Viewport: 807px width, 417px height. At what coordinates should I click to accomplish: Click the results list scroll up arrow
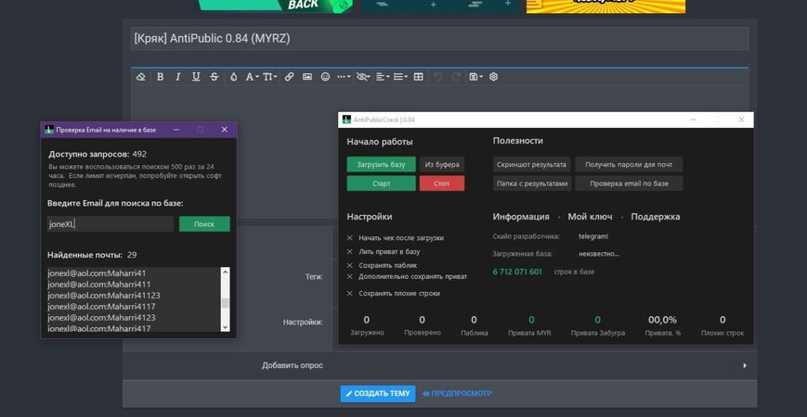coord(225,272)
